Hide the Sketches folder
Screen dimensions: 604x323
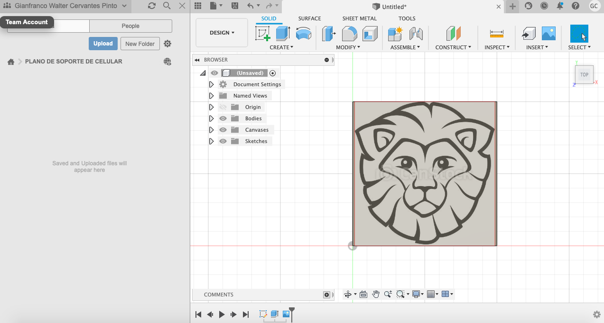[x=223, y=141]
